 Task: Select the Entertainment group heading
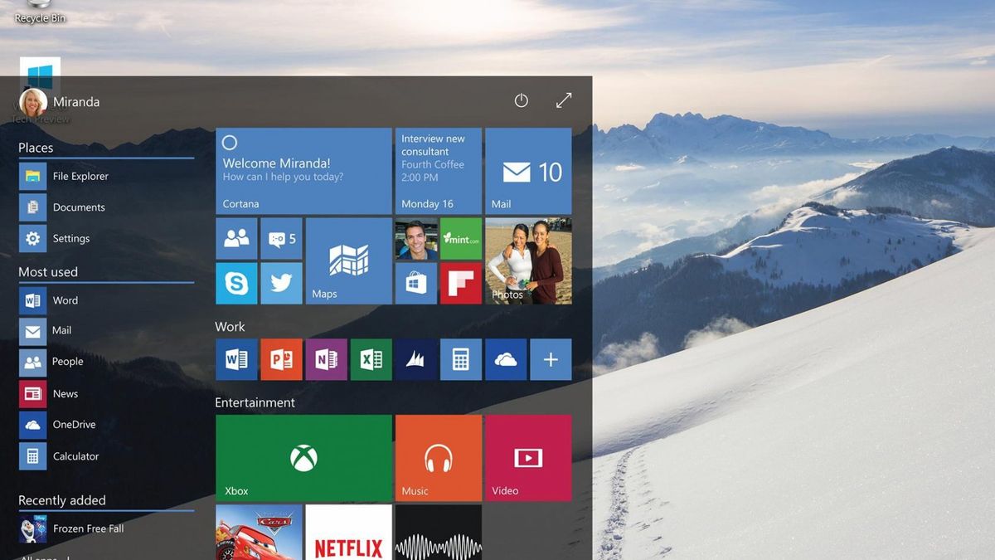(x=255, y=402)
